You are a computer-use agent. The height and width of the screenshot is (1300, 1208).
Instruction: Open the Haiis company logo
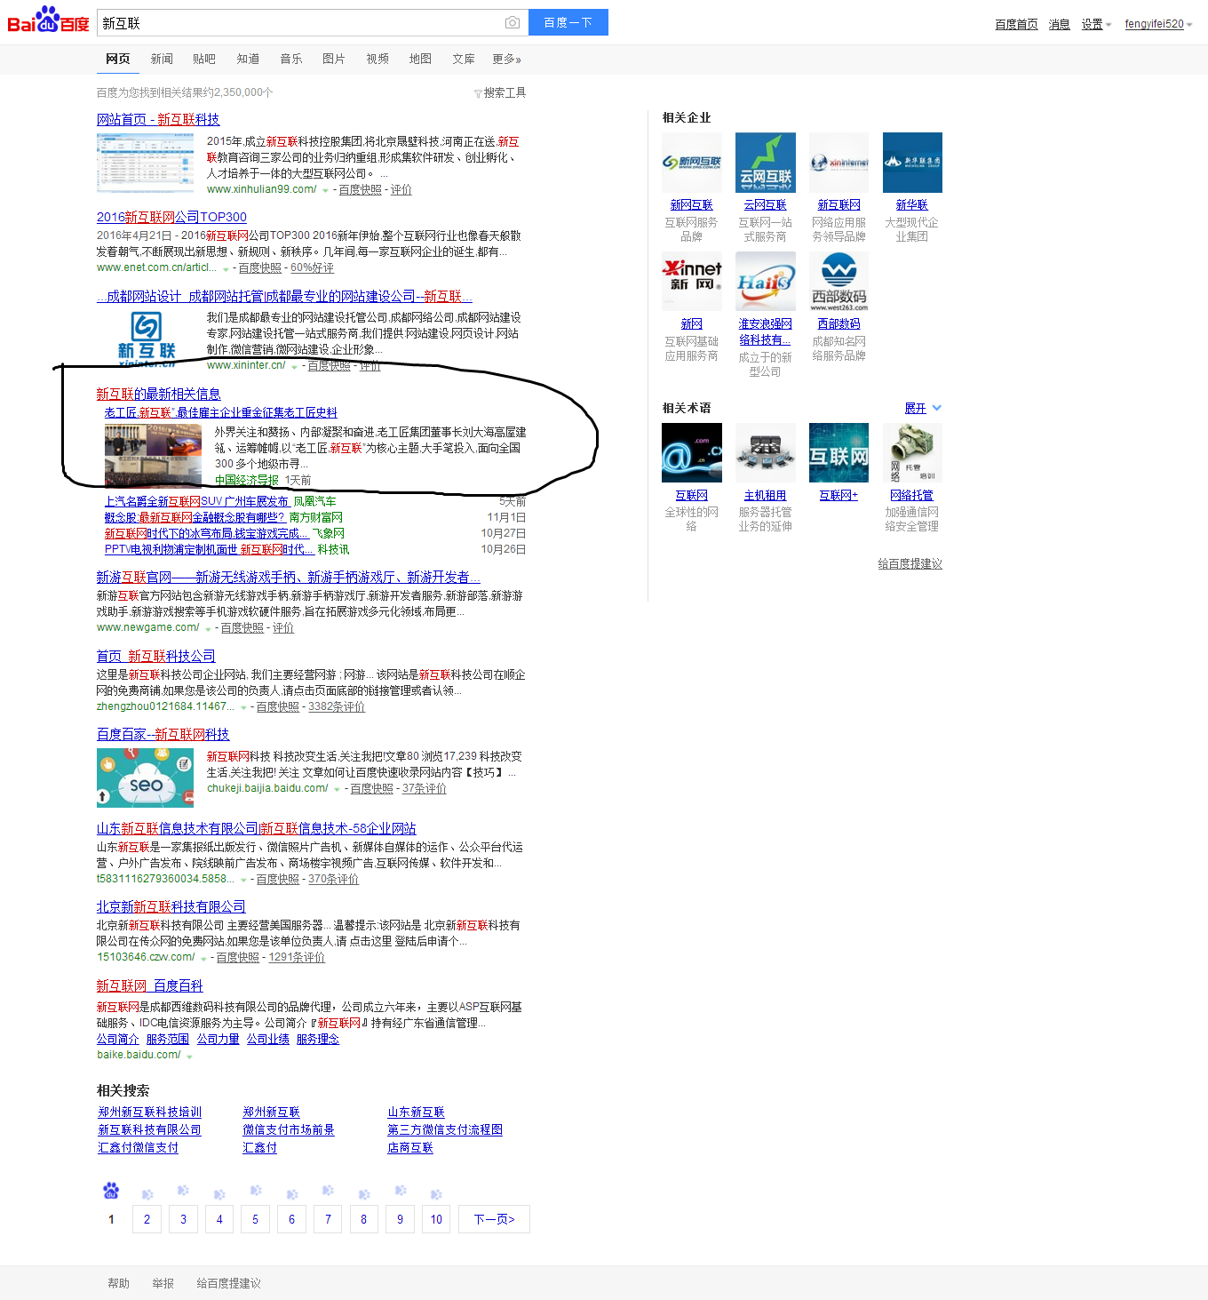pyautogui.click(x=766, y=282)
